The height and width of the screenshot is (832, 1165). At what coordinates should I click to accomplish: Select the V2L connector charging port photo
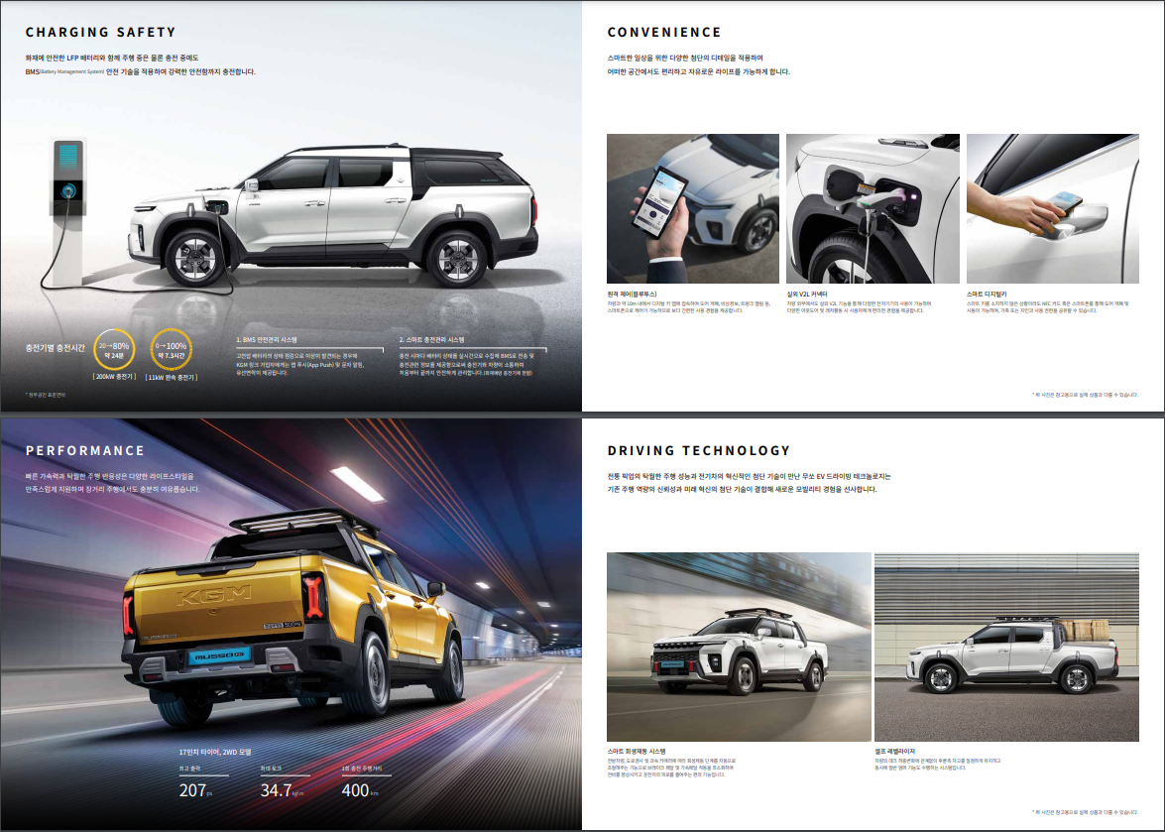click(x=873, y=208)
